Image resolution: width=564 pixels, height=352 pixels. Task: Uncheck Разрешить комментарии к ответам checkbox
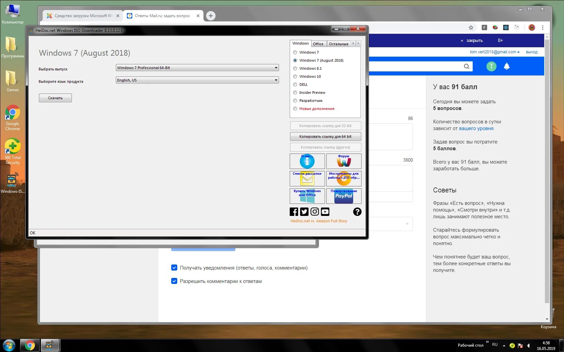[x=174, y=281]
